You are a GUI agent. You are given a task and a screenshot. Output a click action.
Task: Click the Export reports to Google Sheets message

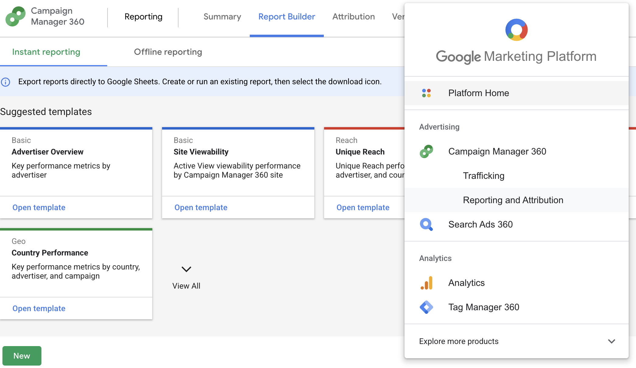pos(200,82)
